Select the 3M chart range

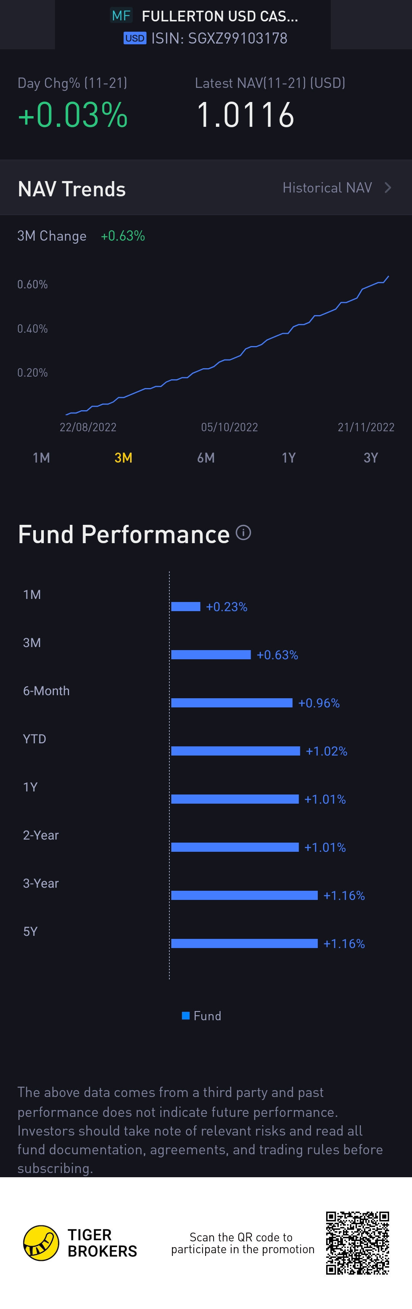[123, 458]
